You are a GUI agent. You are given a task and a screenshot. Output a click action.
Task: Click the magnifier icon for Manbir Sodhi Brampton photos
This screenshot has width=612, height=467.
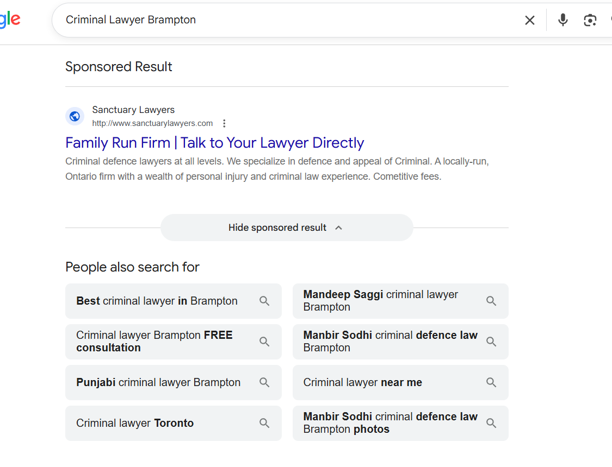click(x=491, y=423)
